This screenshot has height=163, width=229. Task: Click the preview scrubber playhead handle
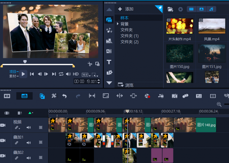tap(25, 62)
